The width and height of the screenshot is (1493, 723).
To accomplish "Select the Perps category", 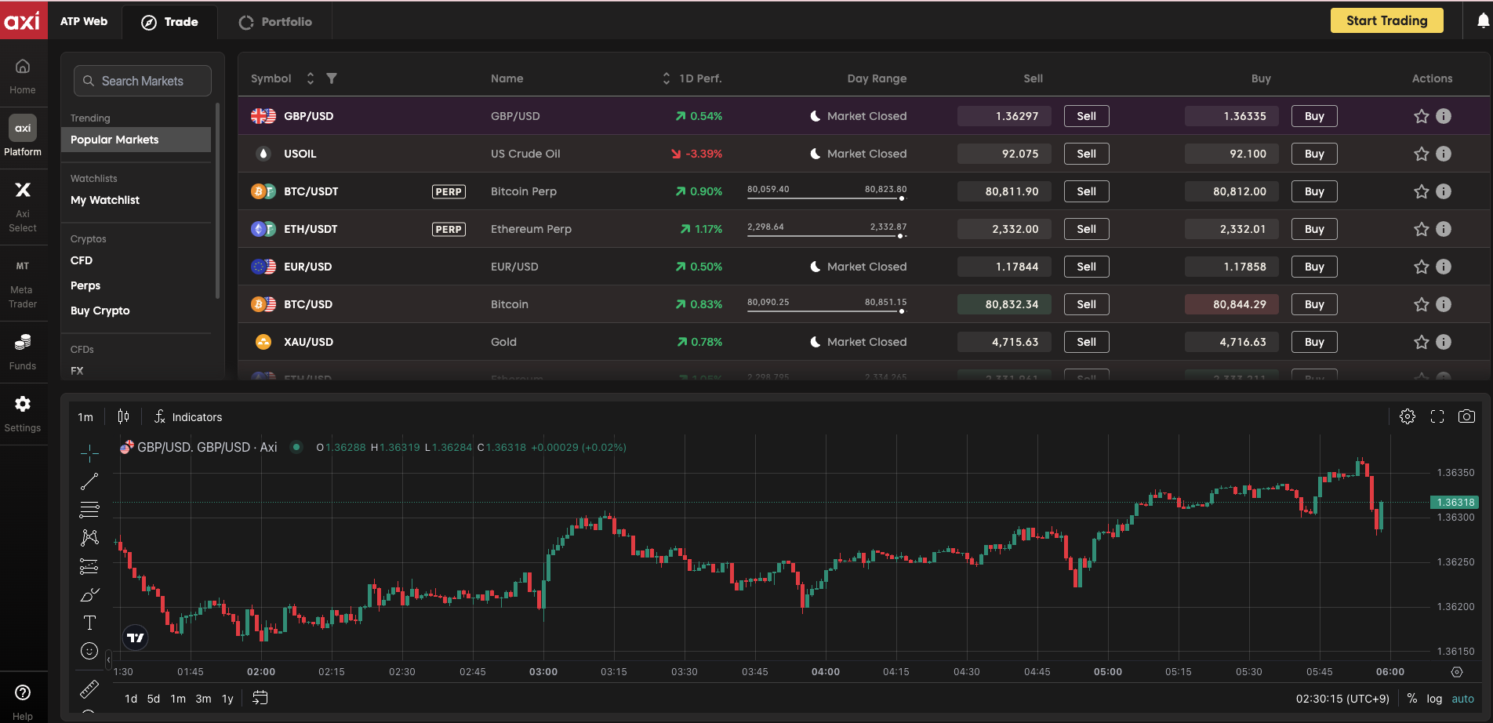I will 85,285.
